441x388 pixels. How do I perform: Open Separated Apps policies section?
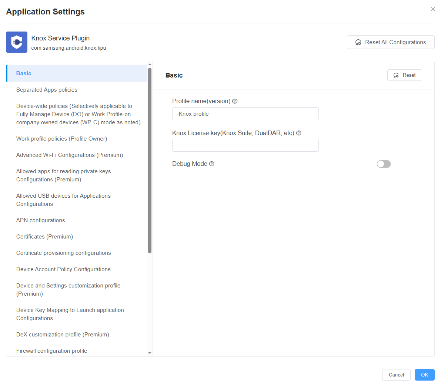(47, 89)
